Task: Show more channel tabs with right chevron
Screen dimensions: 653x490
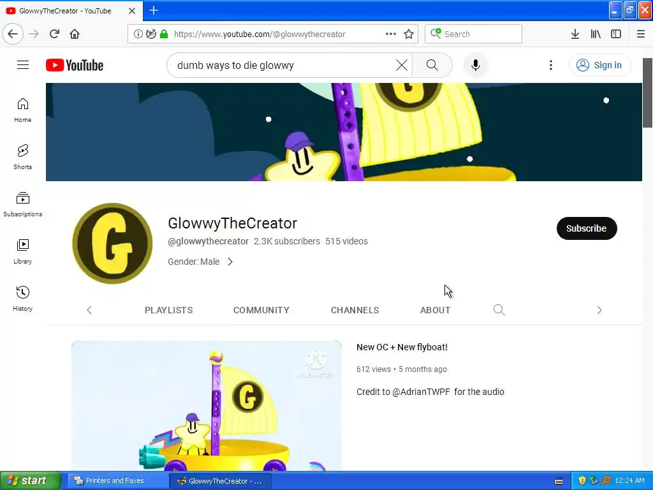Action: 599,310
